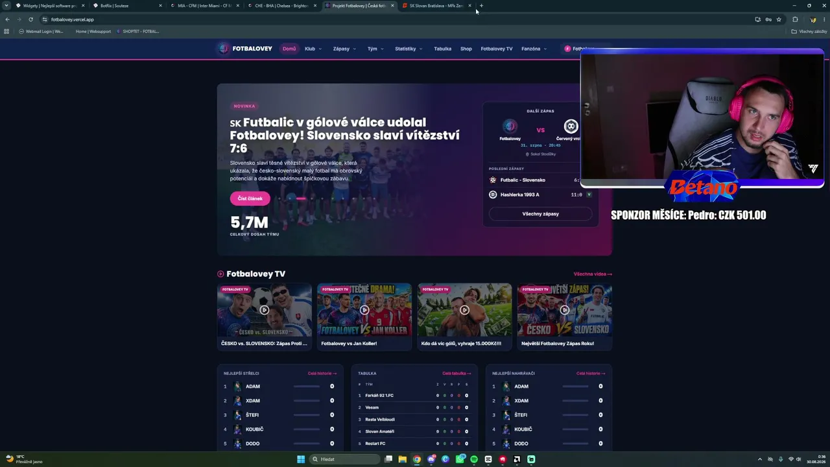Expand the Fanzóna navigation dropdown
830x467 pixels.
click(x=534, y=49)
